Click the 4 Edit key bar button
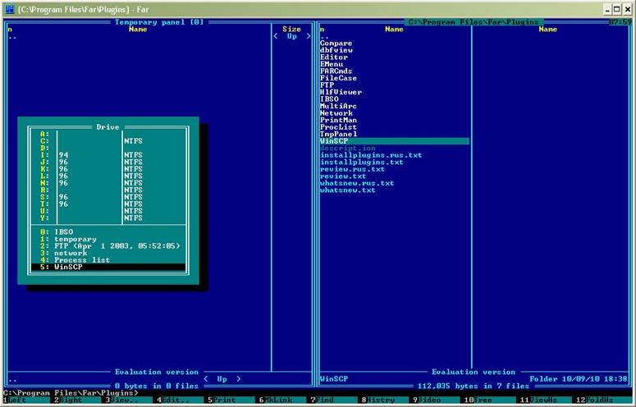Viewport: 636px width, 407px height. tap(177, 400)
